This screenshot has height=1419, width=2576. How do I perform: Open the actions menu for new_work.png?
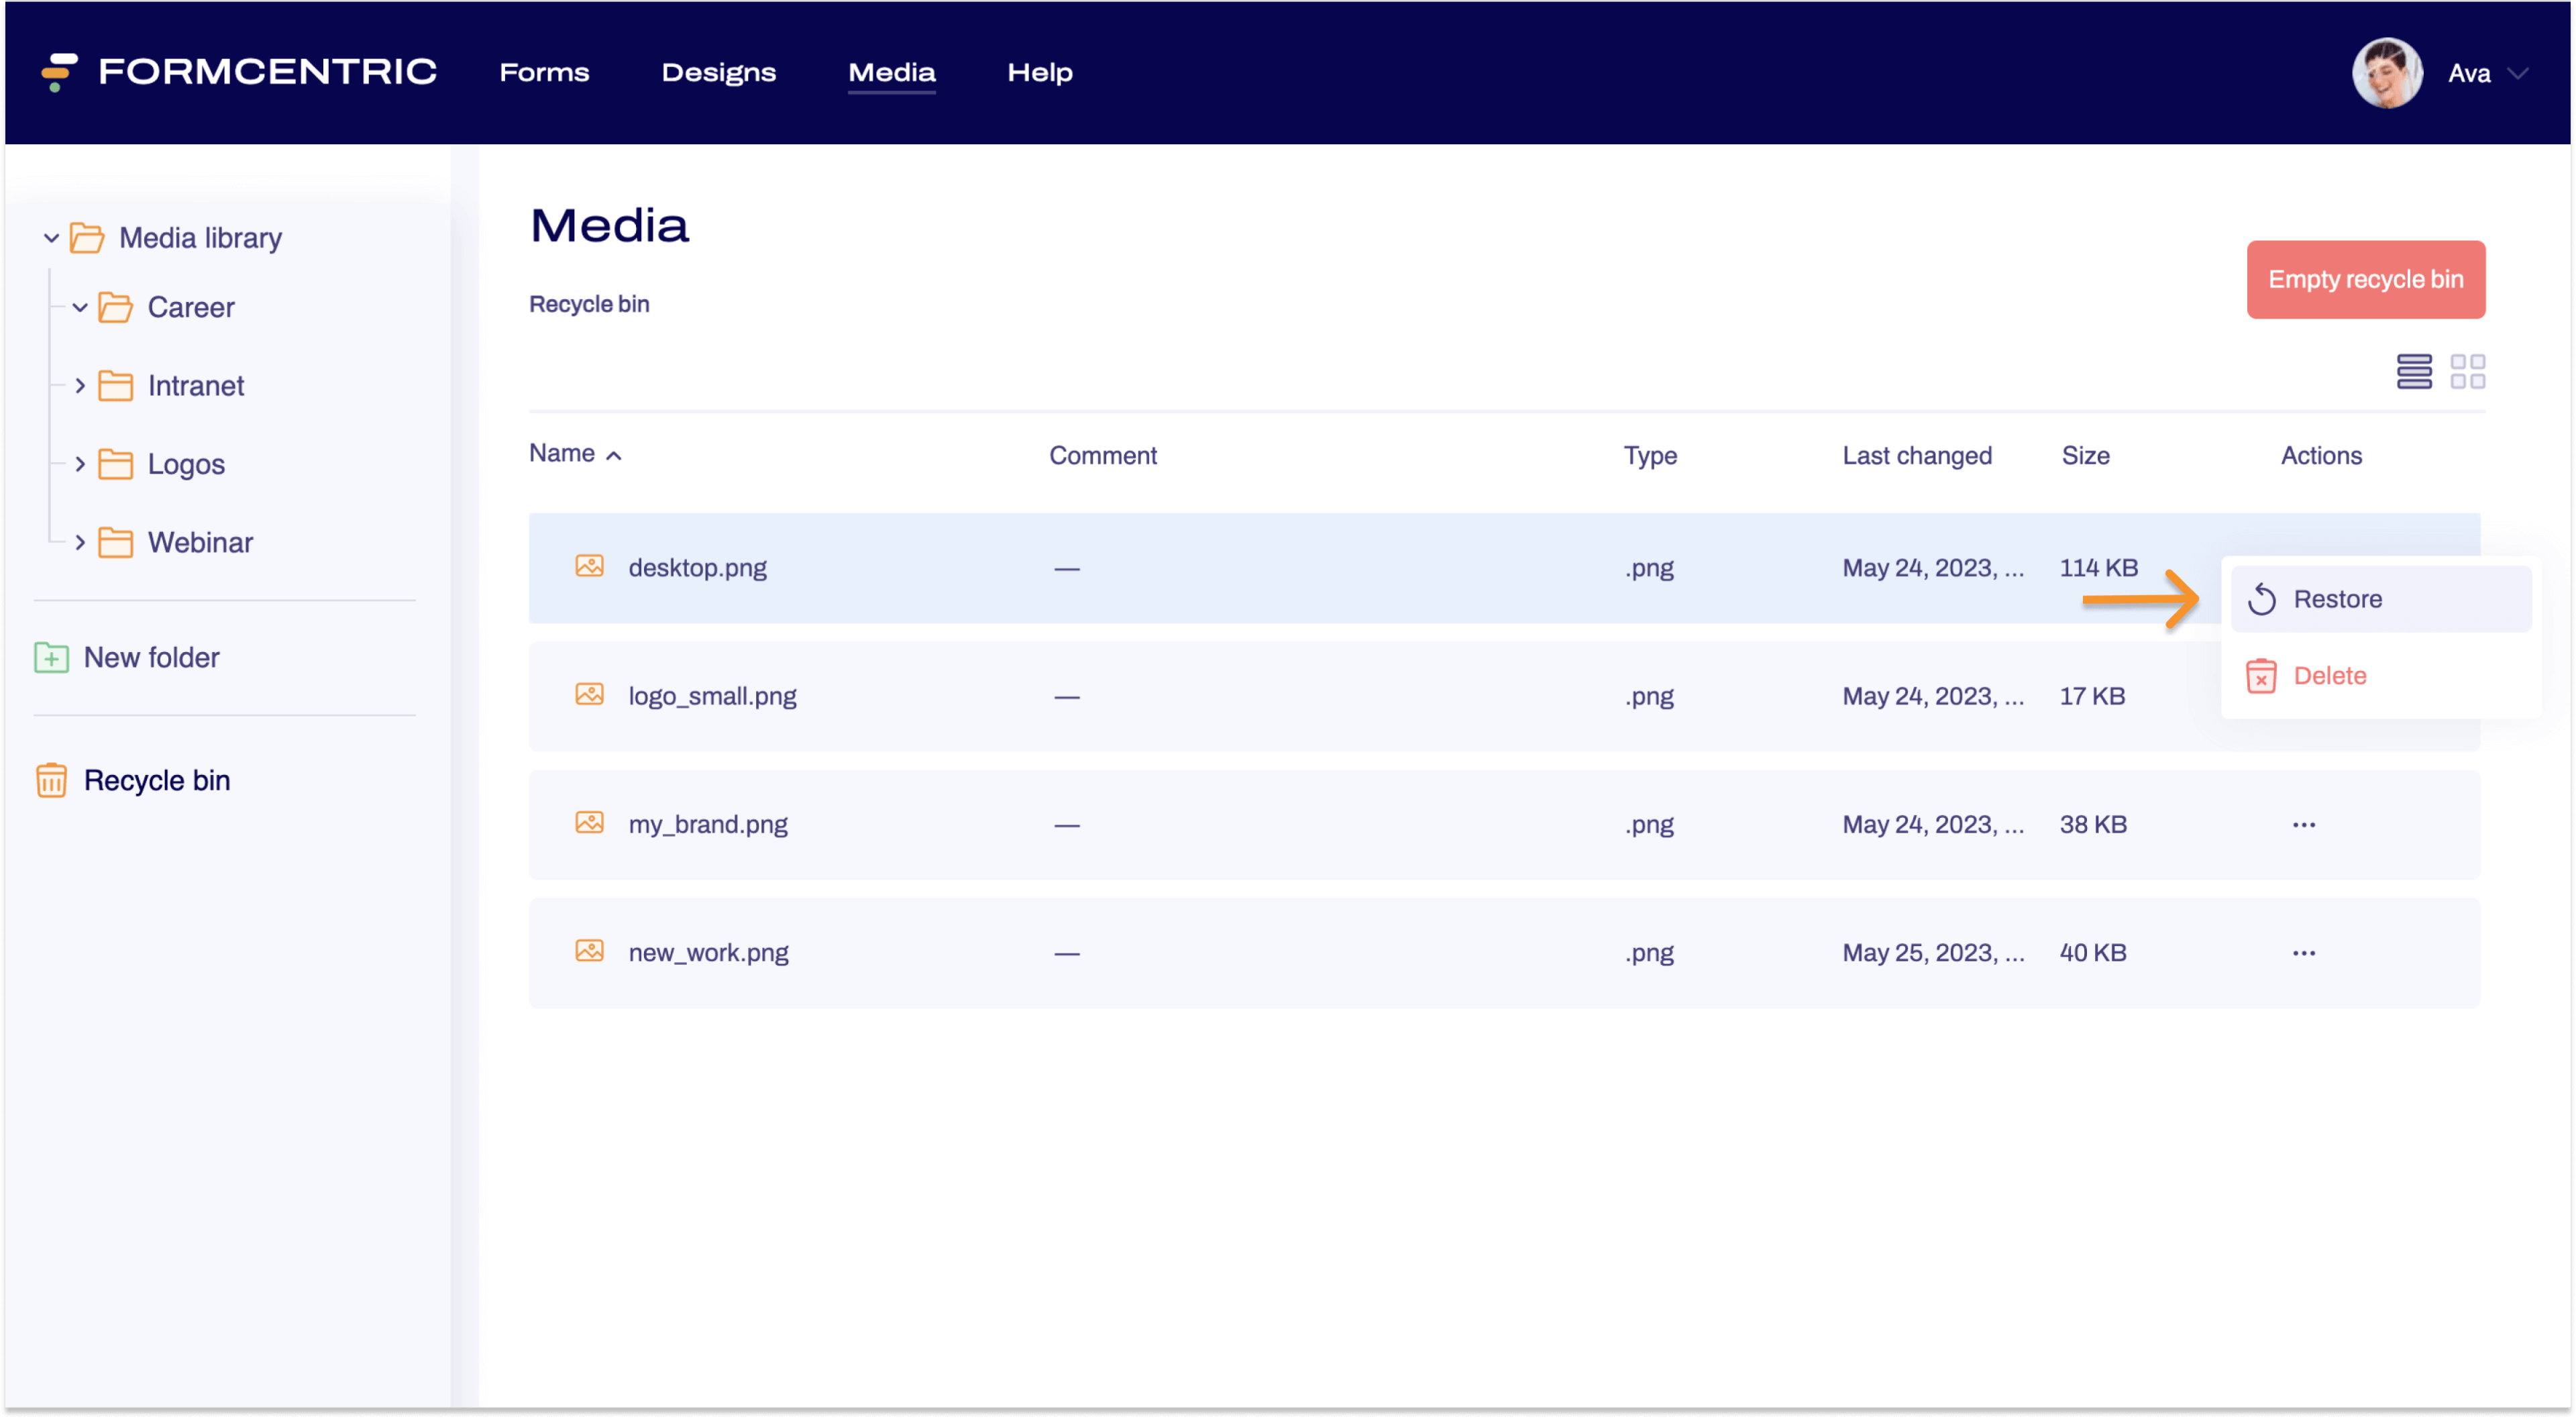tap(2305, 952)
